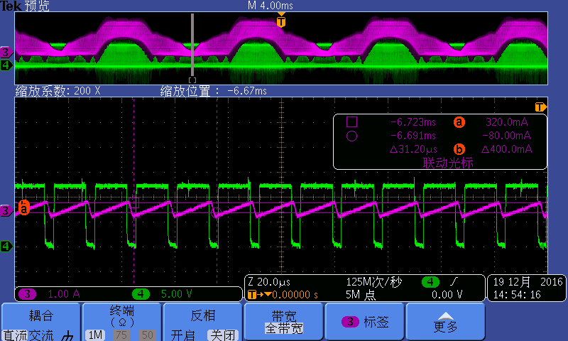Click channel 4 badge in scale readout

pyautogui.click(x=141, y=294)
